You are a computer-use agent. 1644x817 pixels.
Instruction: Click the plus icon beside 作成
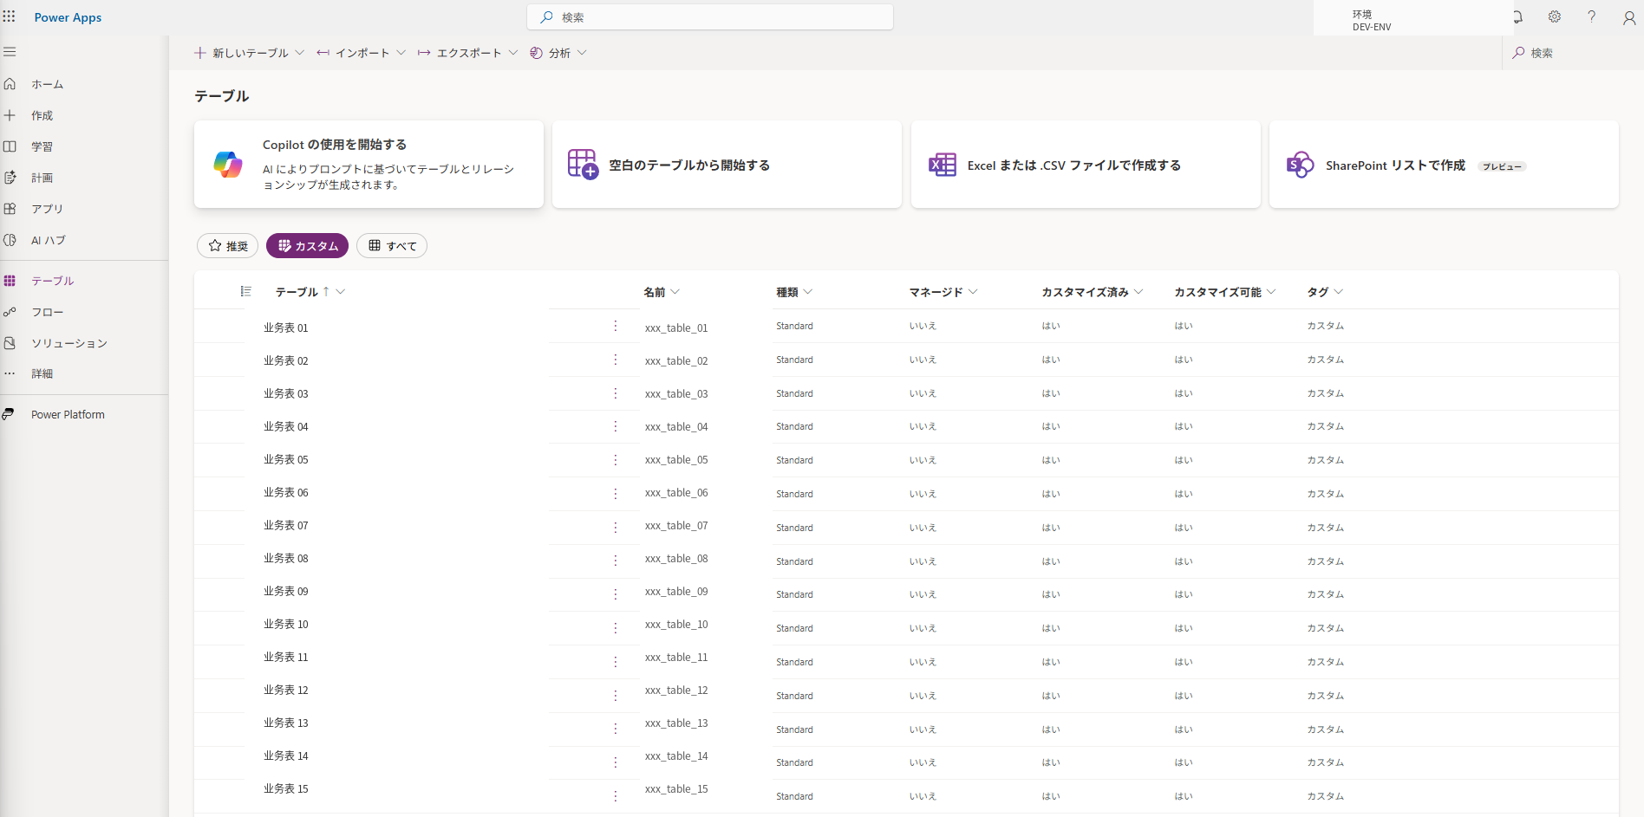tap(10, 115)
